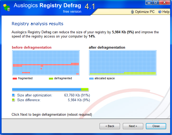Click the 'Registry analysis results' title
The image size is (172, 135).
pyautogui.click(x=38, y=24)
